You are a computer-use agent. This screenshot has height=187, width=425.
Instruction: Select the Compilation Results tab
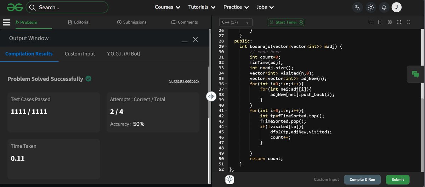[29, 54]
